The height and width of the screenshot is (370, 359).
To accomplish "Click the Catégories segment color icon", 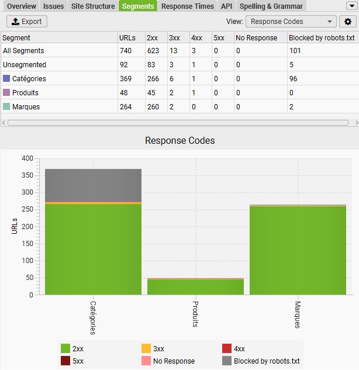I will [x=6, y=78].
